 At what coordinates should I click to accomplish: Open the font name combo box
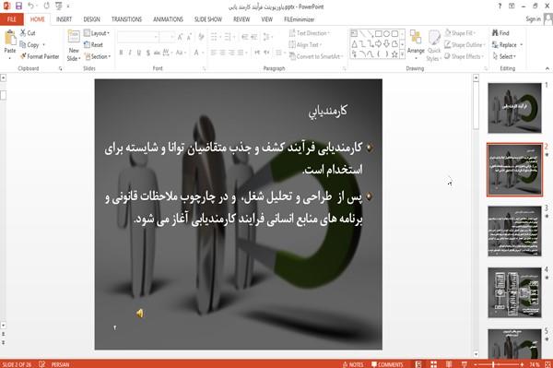tap(138, 37)
